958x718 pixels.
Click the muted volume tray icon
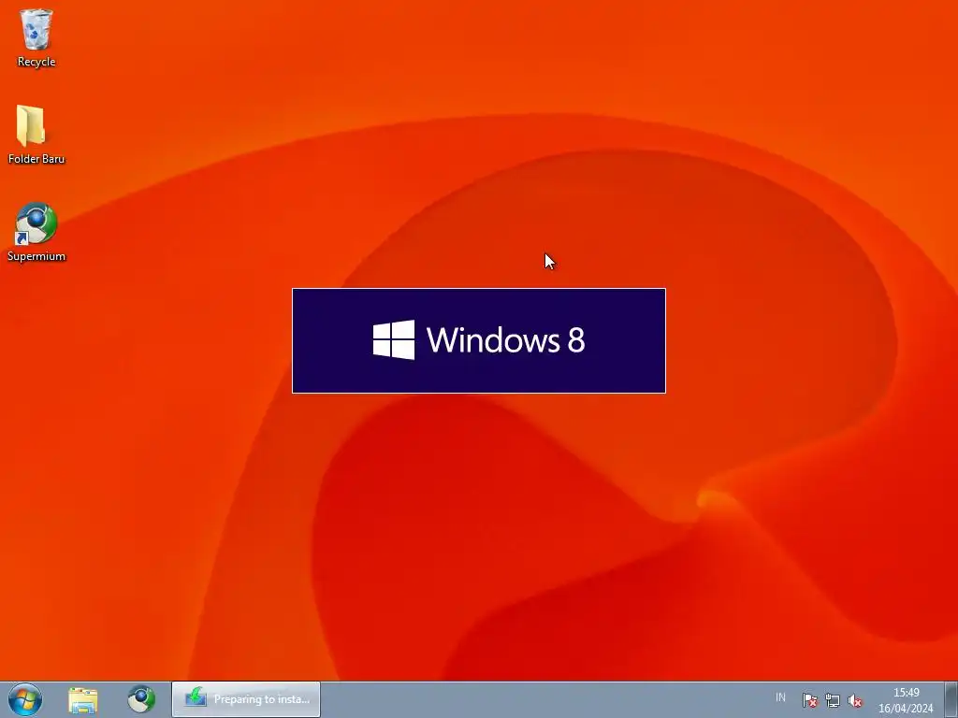pos(855,700)
